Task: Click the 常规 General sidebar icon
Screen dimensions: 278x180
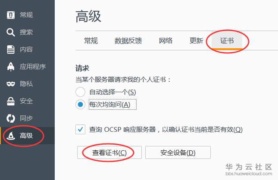Action: pyautogui.click(x=11, y=15)
